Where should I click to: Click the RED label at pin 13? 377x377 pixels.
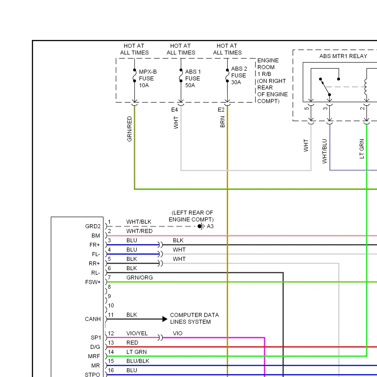point(132,343)
